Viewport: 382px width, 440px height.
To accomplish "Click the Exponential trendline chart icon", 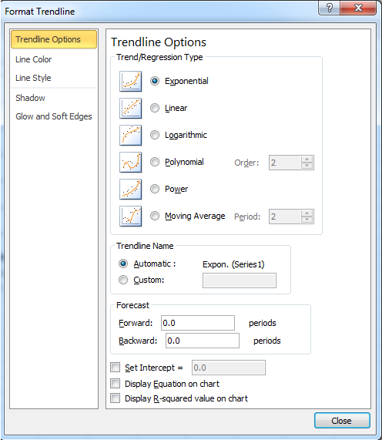I will tap(130, 82).
